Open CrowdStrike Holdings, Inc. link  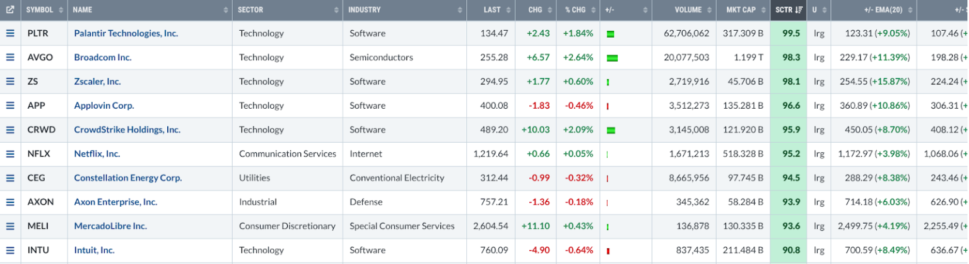coord(127,129)
